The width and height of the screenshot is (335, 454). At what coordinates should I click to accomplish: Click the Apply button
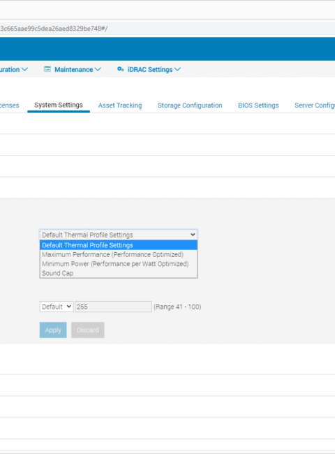[x=53, y=330]
